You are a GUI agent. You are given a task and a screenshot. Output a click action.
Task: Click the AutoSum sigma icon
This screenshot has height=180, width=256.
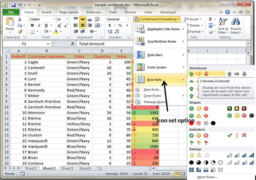(x=211, y=19)
